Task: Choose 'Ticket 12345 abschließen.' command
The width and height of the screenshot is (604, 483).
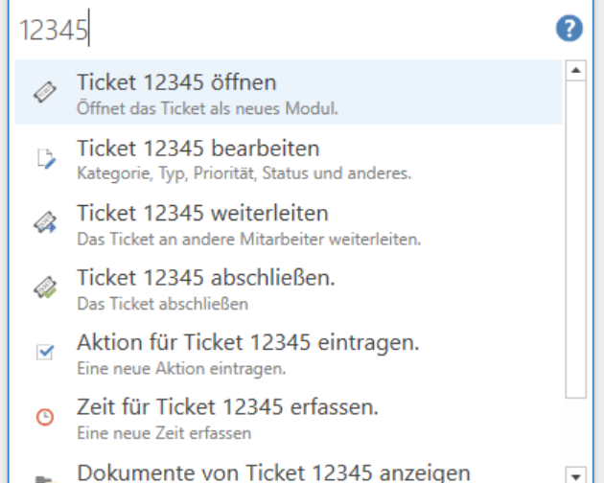Action: (205, 278)
